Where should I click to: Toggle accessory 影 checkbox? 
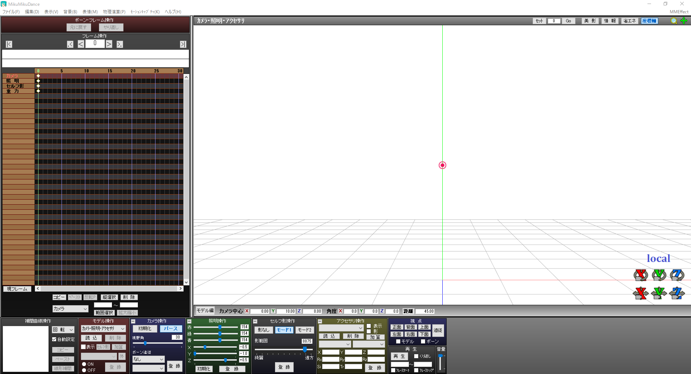pos(369,331)
